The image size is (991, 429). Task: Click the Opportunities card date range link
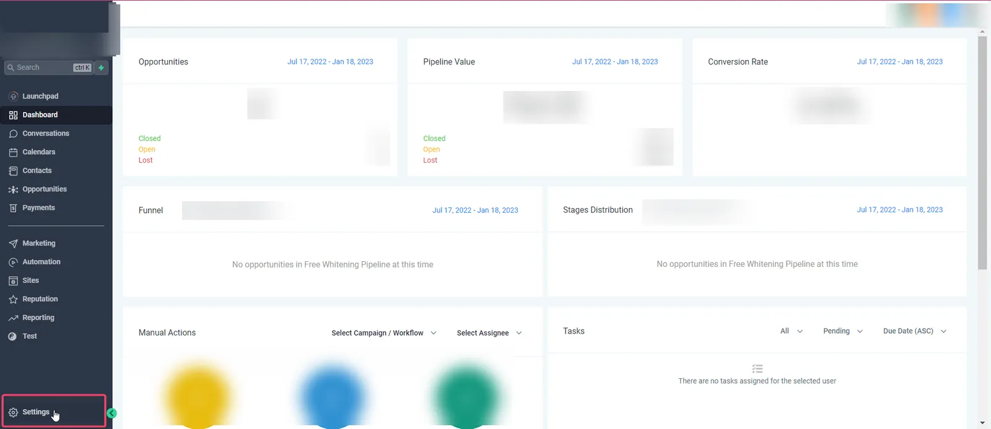pos(330,62)
